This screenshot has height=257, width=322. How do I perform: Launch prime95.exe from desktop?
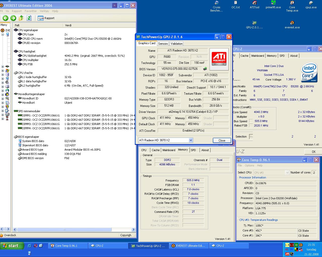(x=273, y=5)
